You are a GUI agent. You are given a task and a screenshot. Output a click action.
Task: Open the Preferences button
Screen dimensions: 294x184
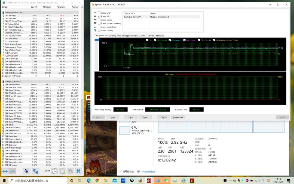point(178,117)
